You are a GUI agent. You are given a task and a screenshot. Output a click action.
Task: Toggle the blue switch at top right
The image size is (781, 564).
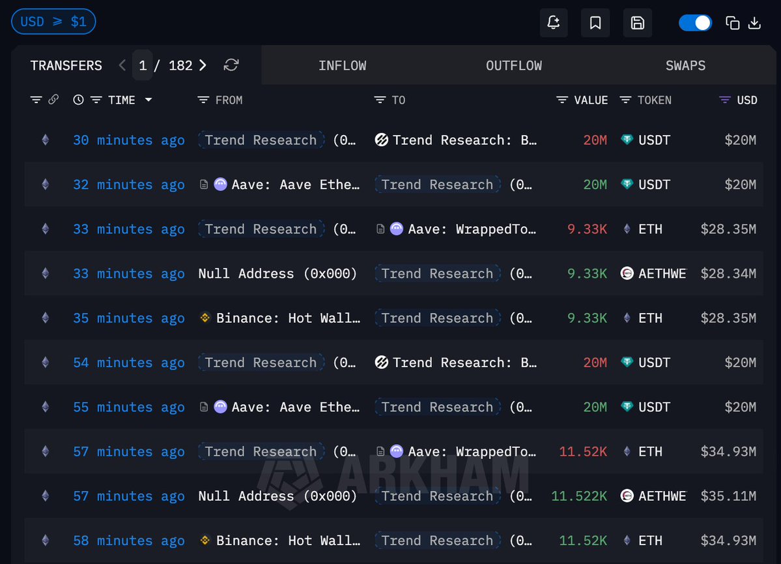pyautogui.click(x=695, y=23)
